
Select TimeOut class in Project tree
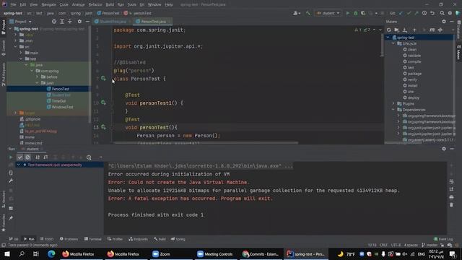58,101
